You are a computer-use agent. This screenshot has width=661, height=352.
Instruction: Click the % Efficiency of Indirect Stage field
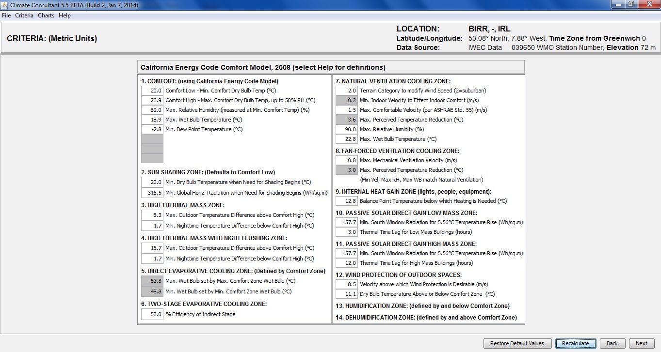152,314
